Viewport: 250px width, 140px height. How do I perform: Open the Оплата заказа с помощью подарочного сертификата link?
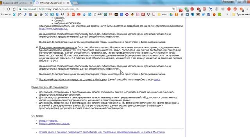(102, 132)
